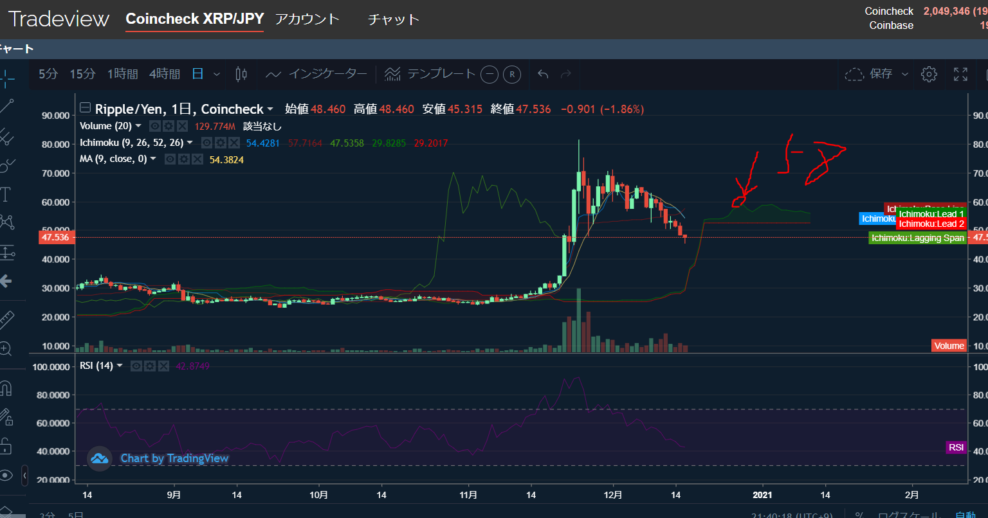Open the Ichimoku indicator dropdown
This screenshot has width=988, height=518.
tap(190, 143)
